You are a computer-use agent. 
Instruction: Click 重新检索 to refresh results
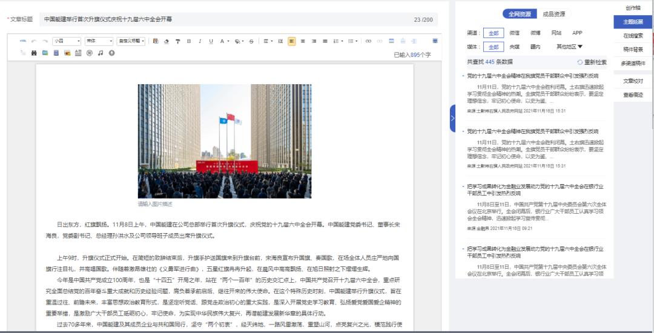coord(591,62)
